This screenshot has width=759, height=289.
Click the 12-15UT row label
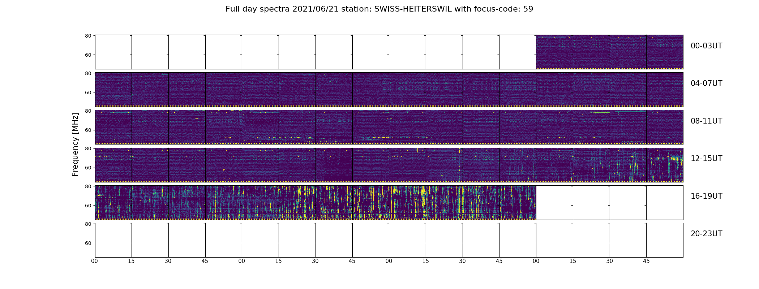point(706,159)
